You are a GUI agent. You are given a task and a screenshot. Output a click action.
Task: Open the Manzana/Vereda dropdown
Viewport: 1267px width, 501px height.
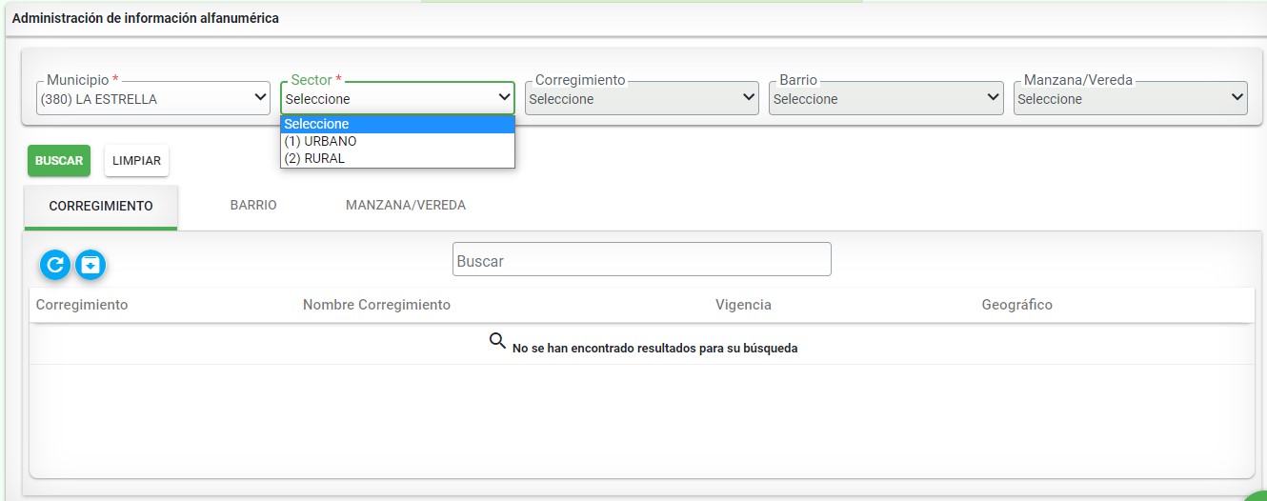1131,98
